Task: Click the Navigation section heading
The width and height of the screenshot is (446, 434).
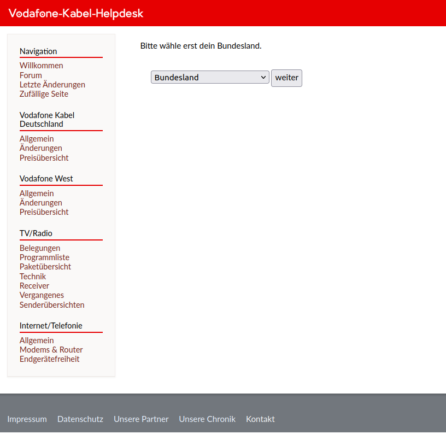Action: tap(38, 51)
